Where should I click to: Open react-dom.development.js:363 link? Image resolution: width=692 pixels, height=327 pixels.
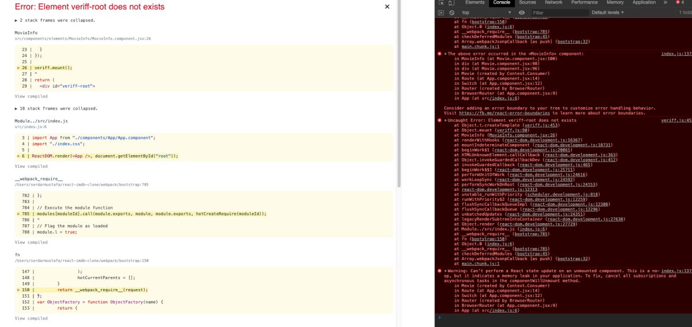pos(581,155)
